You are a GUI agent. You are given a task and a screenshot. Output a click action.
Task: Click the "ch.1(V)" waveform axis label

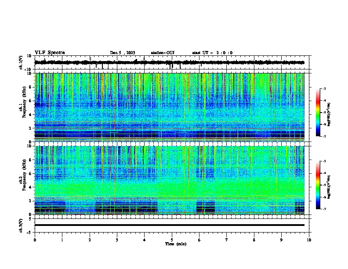21,62
